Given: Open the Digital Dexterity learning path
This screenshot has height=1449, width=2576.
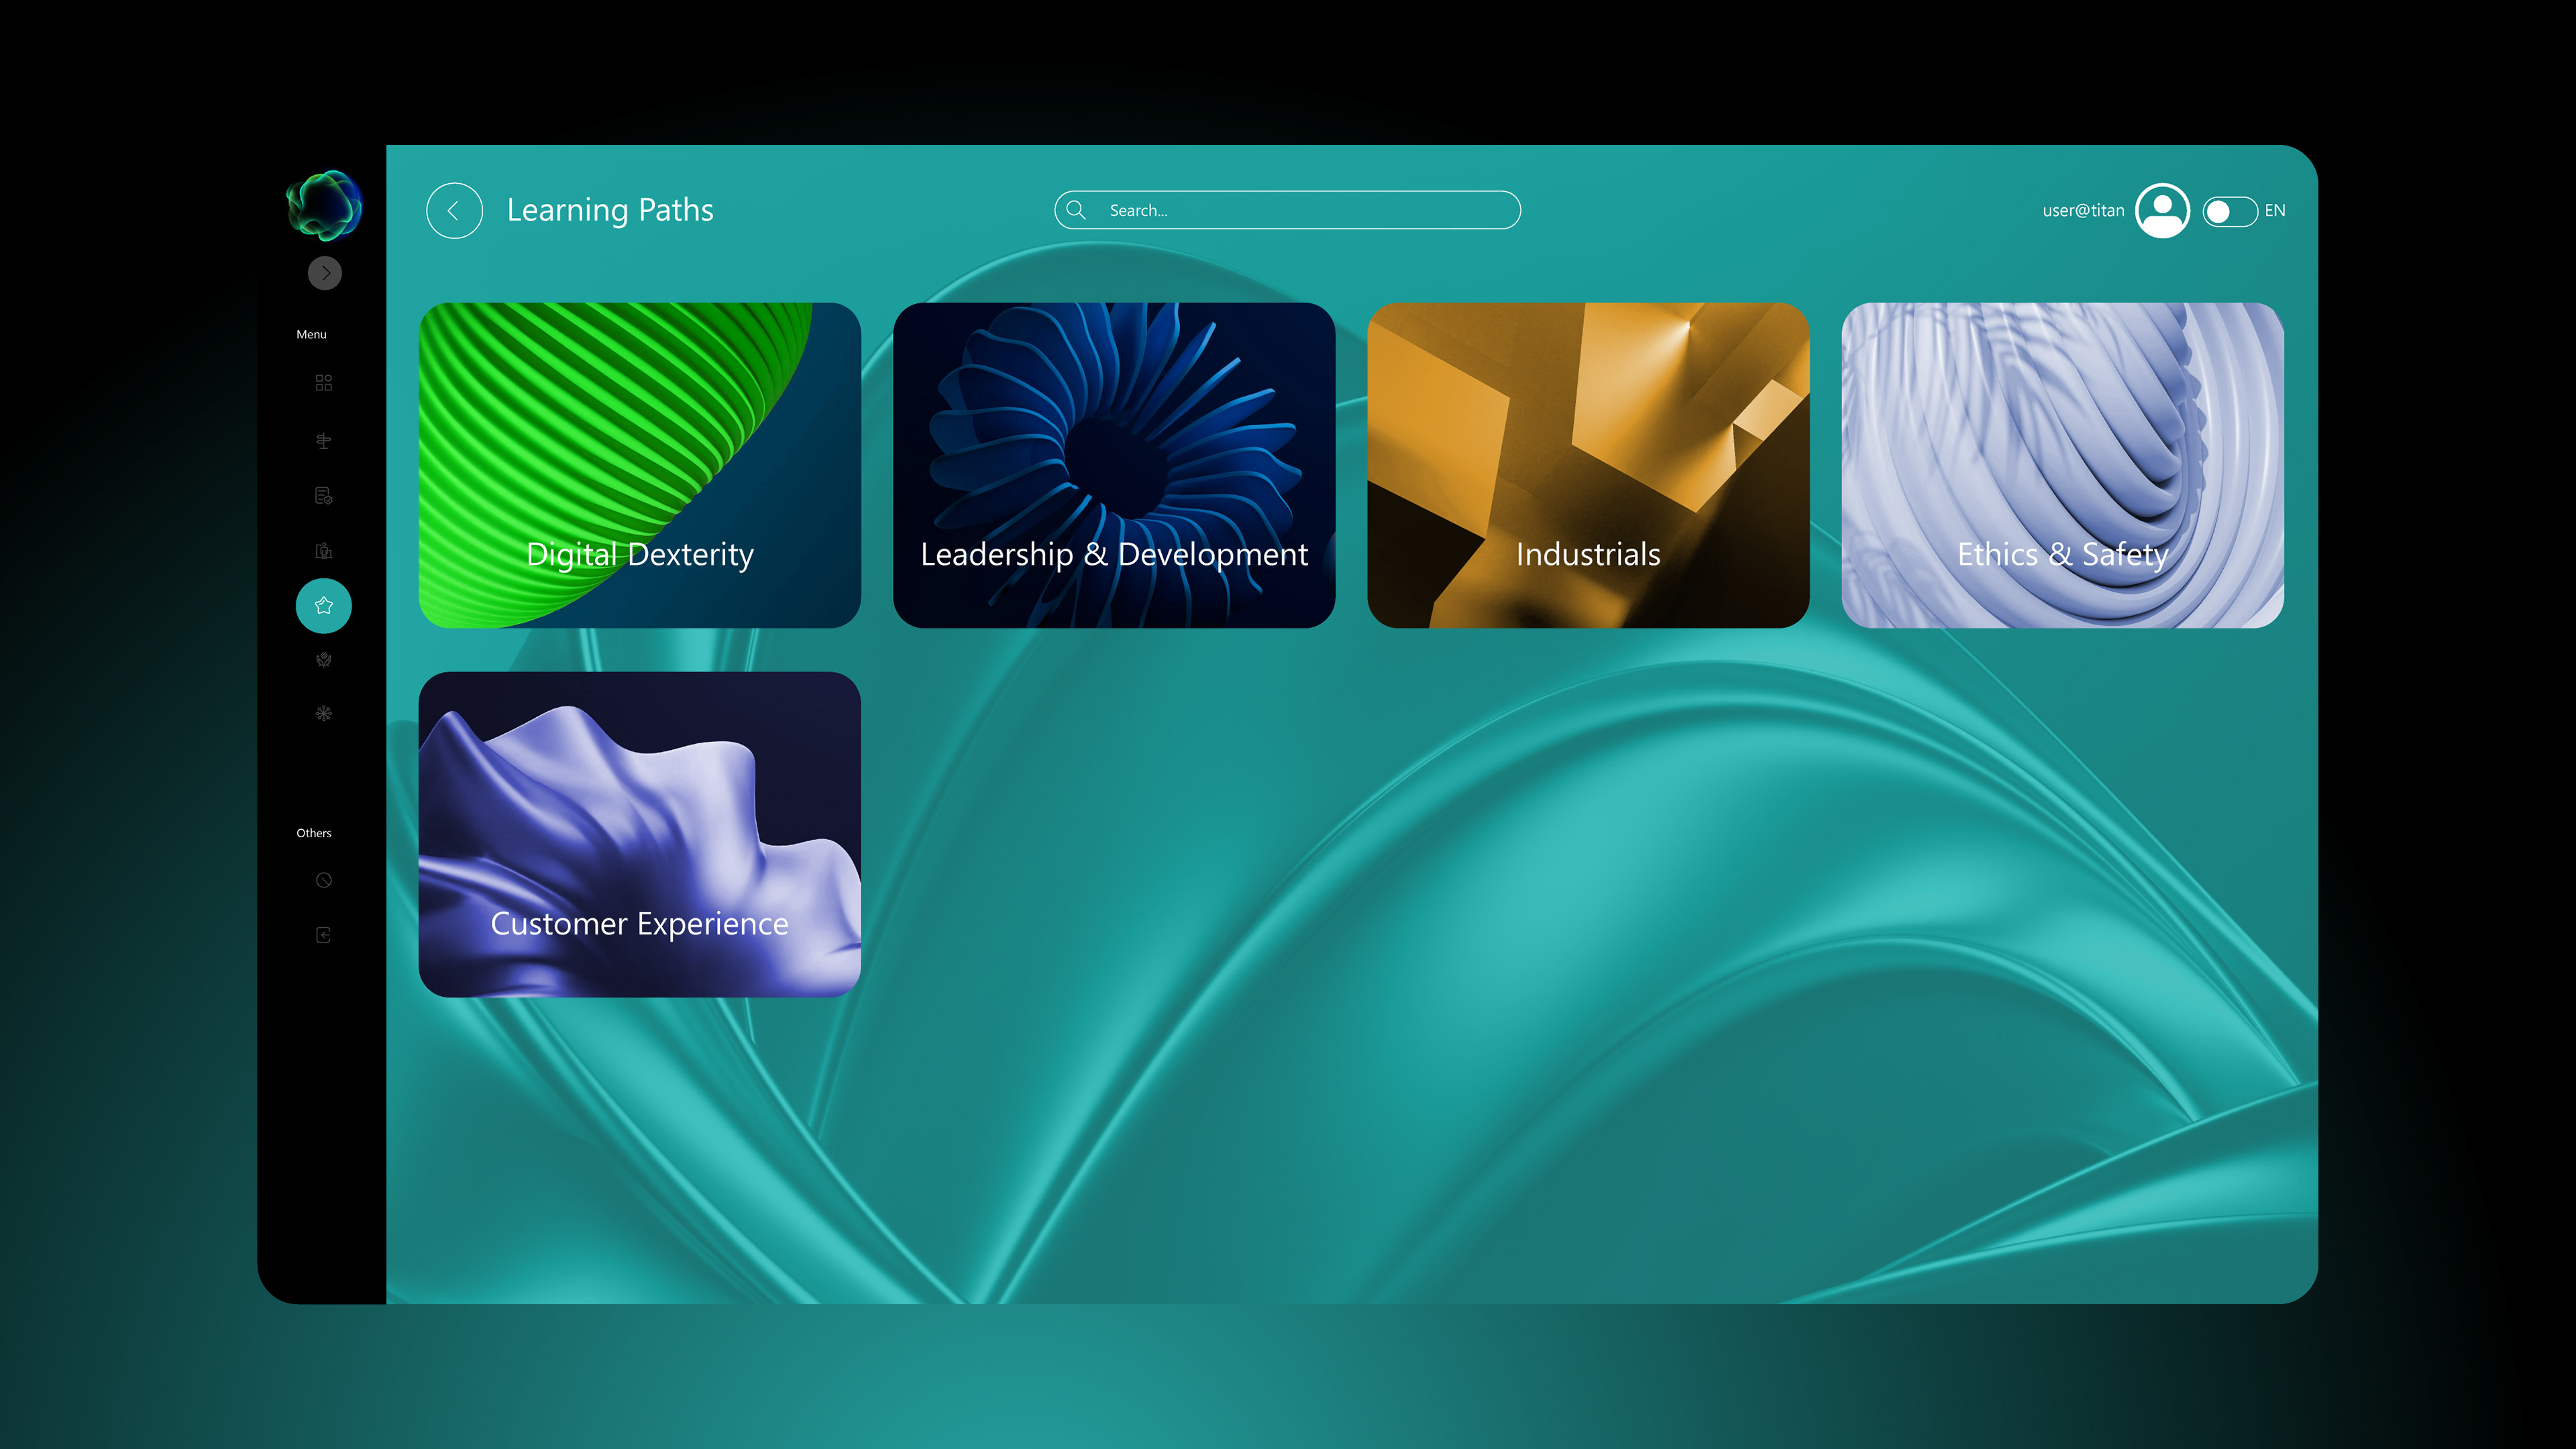Looking at the screenshot, I should (640, 465).
